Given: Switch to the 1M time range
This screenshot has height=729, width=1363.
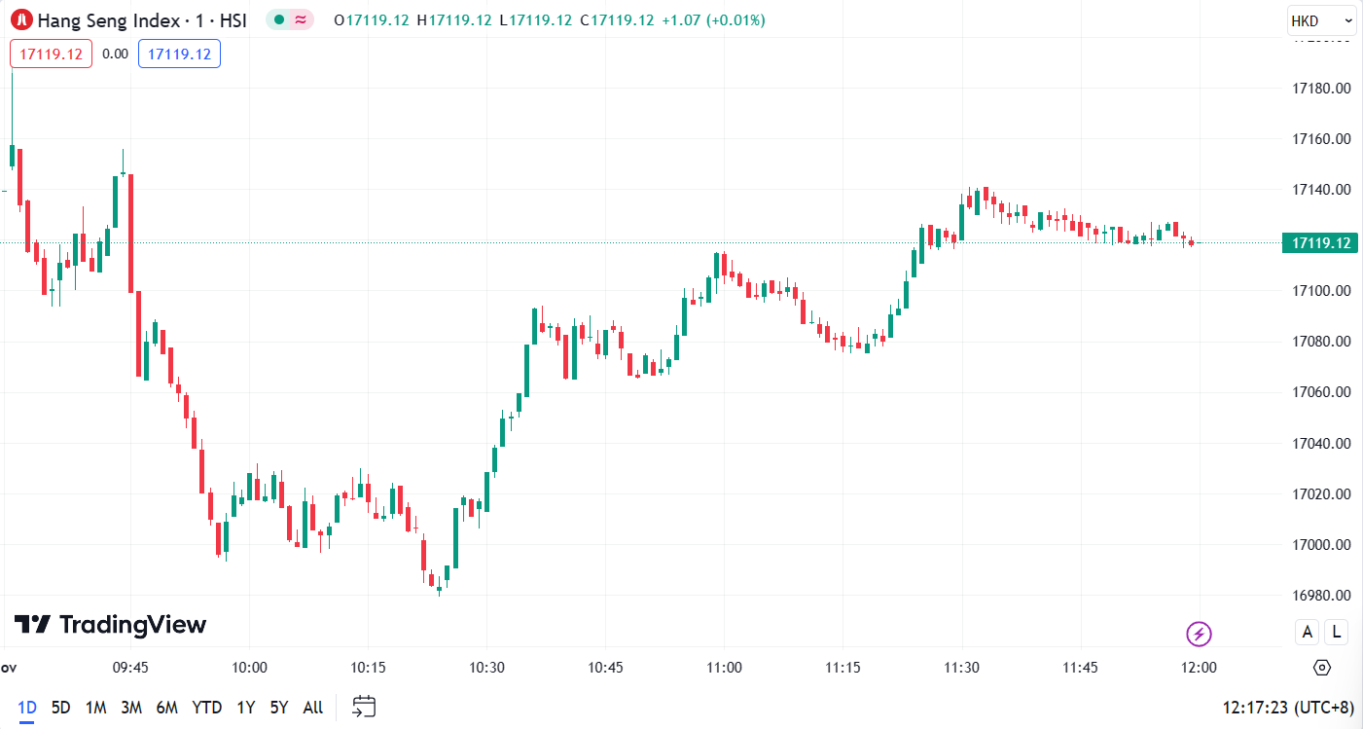Looking at the screenshot, I should (x=95, y=708).
